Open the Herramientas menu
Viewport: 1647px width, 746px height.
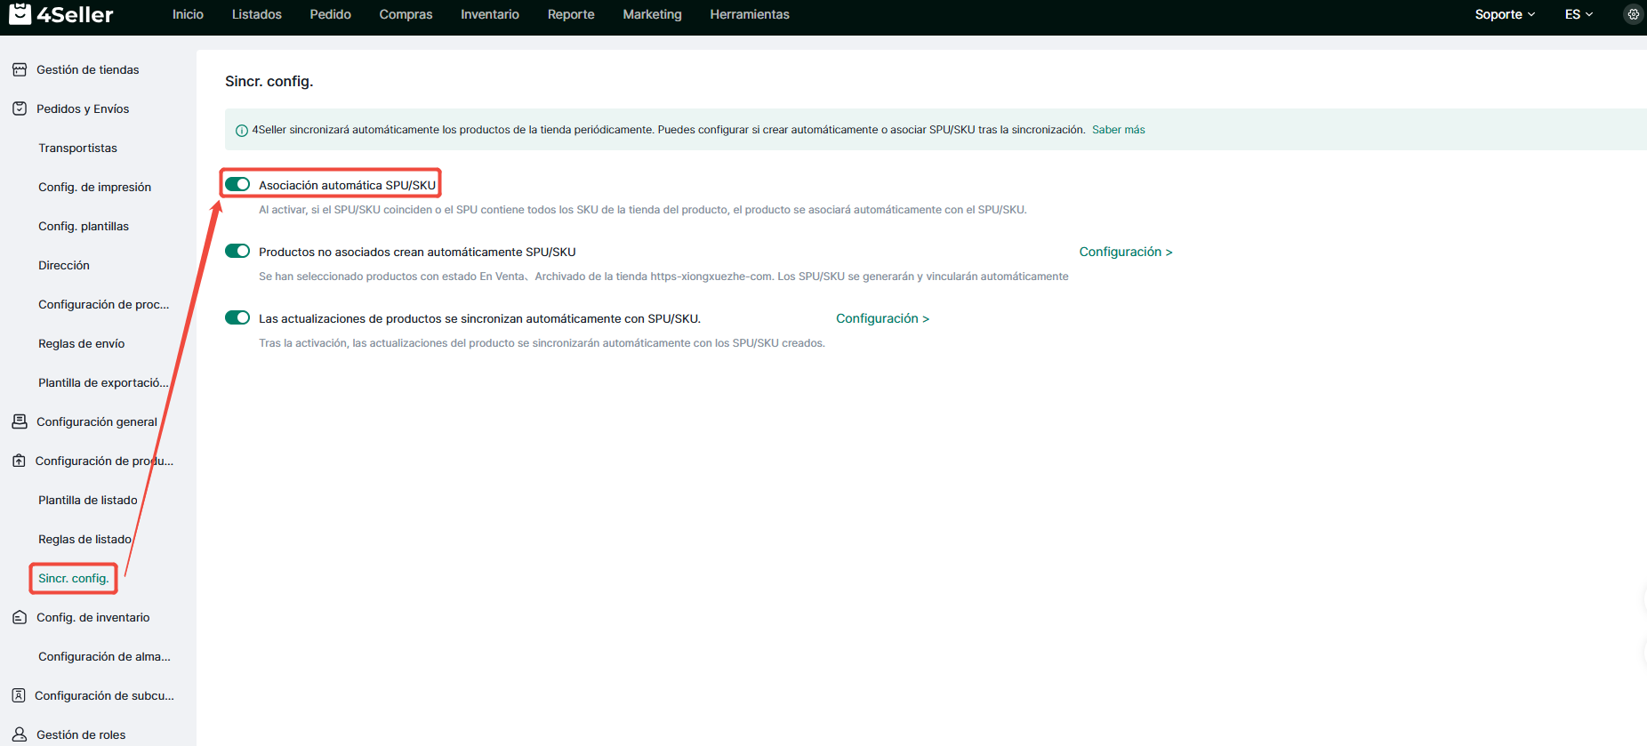click(750, 14)
